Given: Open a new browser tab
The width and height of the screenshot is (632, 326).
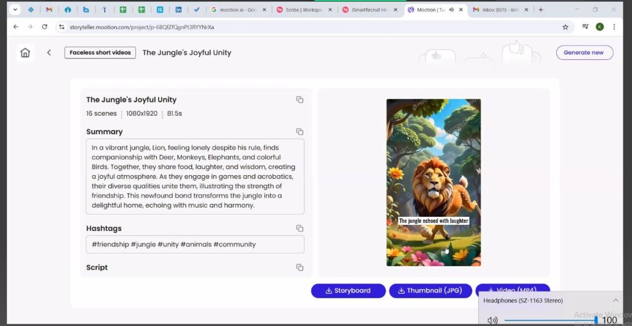Looking at the screenshot, I should pos(541,10).
